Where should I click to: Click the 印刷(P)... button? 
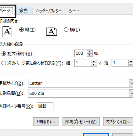46,122
